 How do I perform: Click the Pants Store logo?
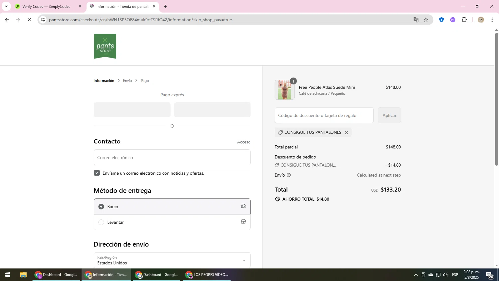[x=105, y=46]
